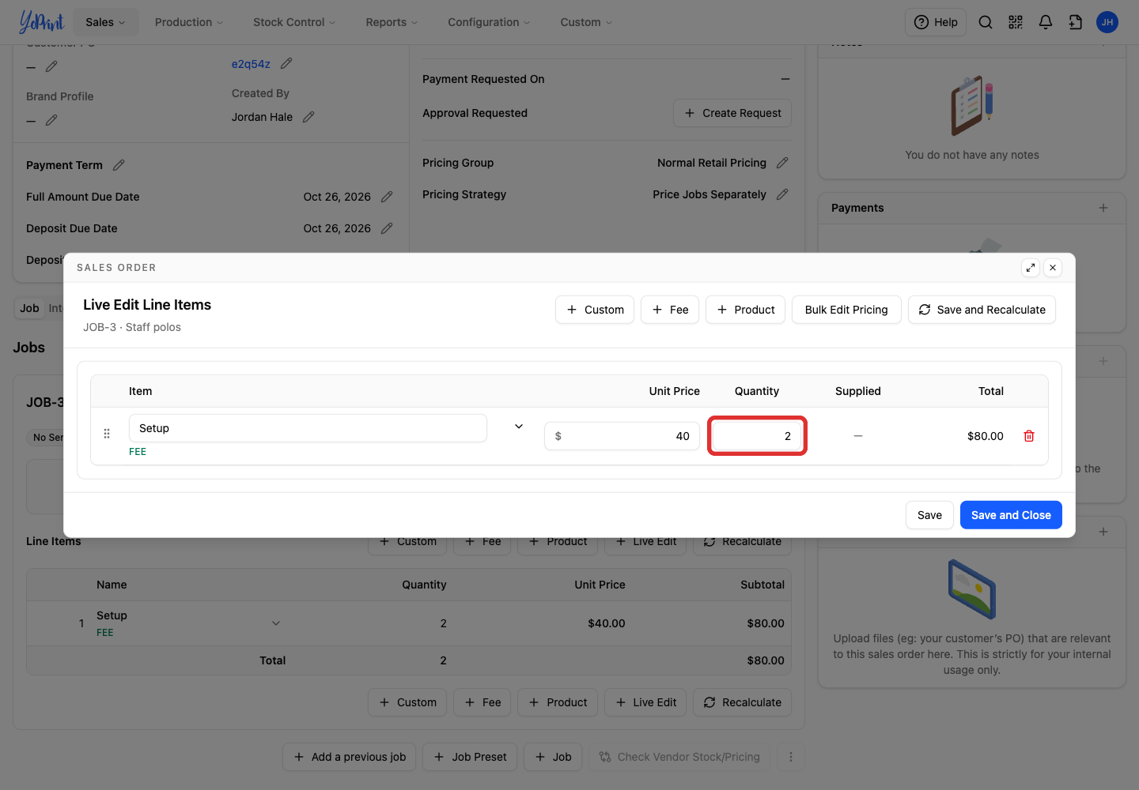Image resolution: width=1139 pixels, height=790 pixels.
Task: Open the Production menu
Action: click(x=189, y=22)
